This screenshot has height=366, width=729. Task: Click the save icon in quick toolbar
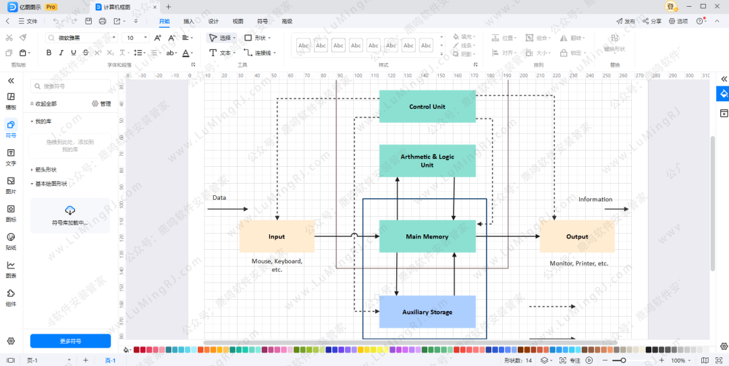click(88, 21)
